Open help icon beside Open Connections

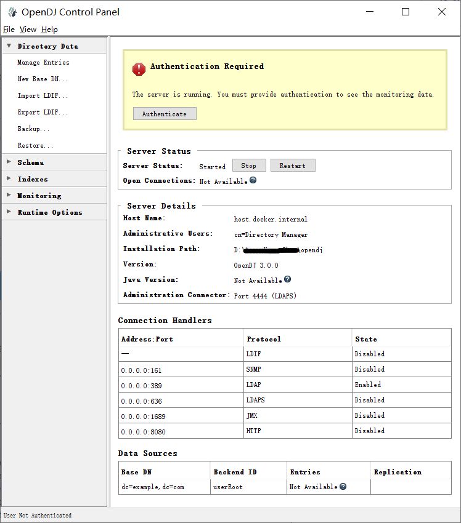click(x=253, y=180)
